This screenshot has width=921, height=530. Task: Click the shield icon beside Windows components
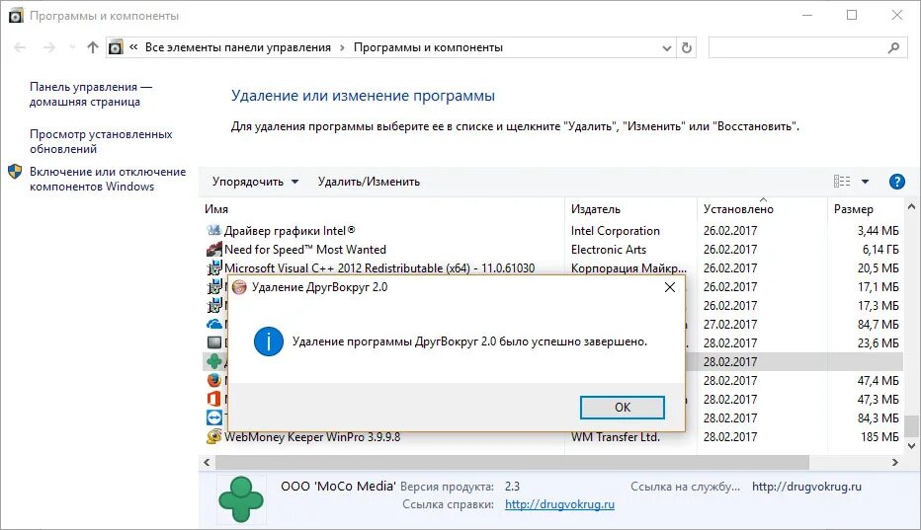pyautogui.click(x=15, y=172)
